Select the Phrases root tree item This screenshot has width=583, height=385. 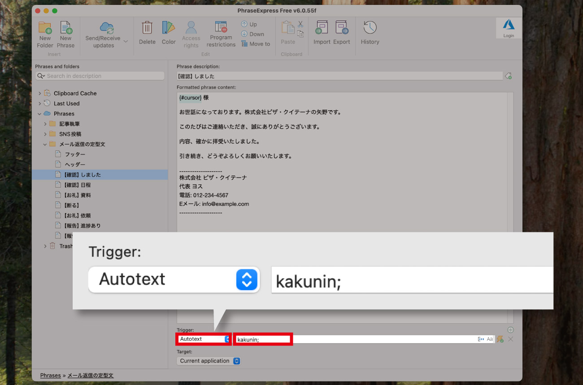(x=64, y=114)
